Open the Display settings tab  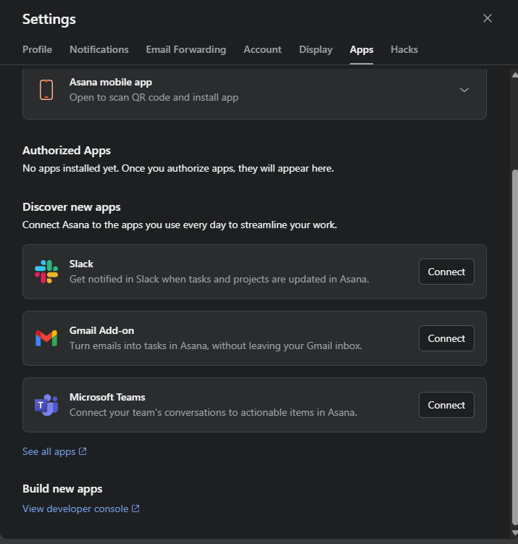[316, 49]
